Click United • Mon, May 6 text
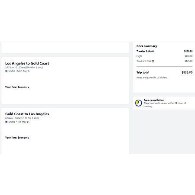The width and height of the screenshot is (195, 195). click(x=19, y=71)
